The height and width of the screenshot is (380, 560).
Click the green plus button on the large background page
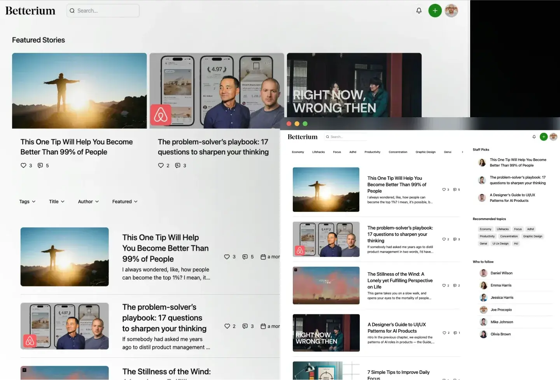[435, 10]
